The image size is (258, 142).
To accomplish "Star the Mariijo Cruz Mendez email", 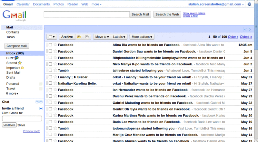I will pos(55,135).
